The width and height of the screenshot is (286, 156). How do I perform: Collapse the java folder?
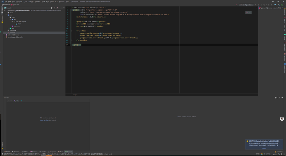pyautogui.click(x=10, y=19)
